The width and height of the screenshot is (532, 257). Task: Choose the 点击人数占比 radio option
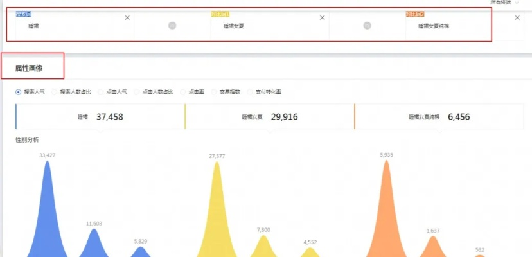point(137,92)
